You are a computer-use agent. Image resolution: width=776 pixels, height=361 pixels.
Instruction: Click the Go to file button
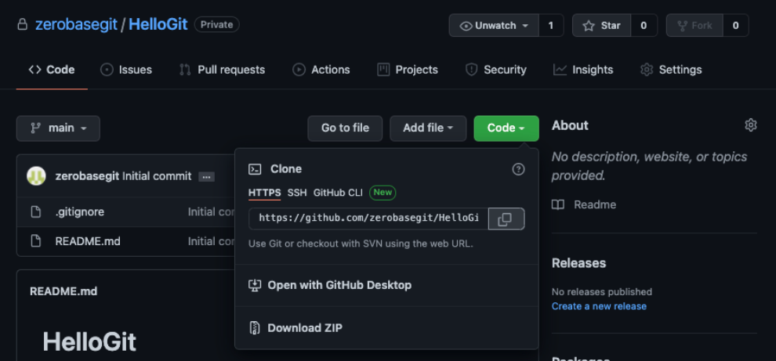click(x=345, y=128)
